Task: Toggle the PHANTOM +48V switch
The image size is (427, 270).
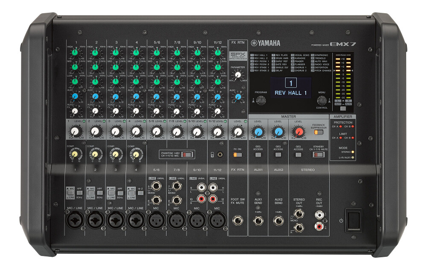Action: pos(187,154)
